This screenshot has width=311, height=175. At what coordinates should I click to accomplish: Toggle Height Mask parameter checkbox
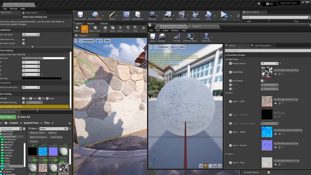coord(230,72)
